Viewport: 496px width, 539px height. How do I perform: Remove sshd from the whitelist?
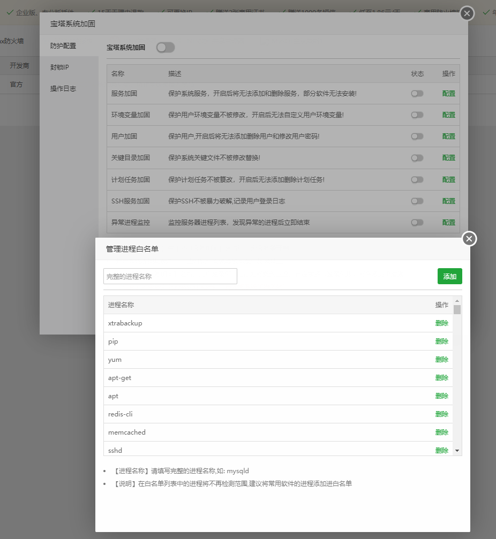coord(442,451)
